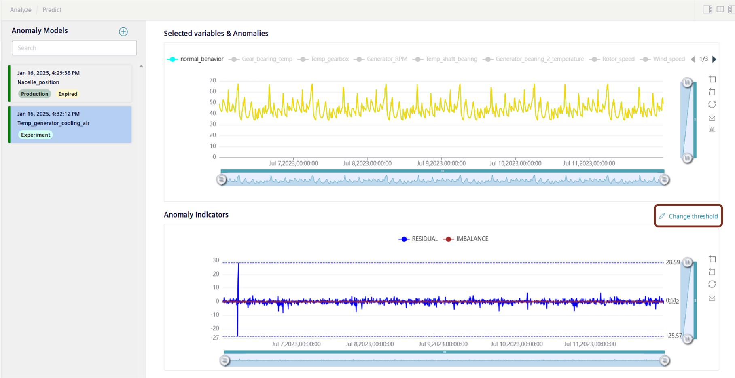Go to previous legend page arrow
The image size is (735, 378).
[x=693, y=59]
